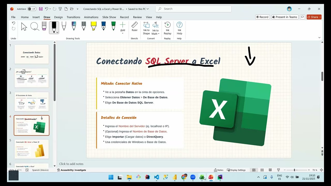Fit slide to current window

tap(321, 170)
